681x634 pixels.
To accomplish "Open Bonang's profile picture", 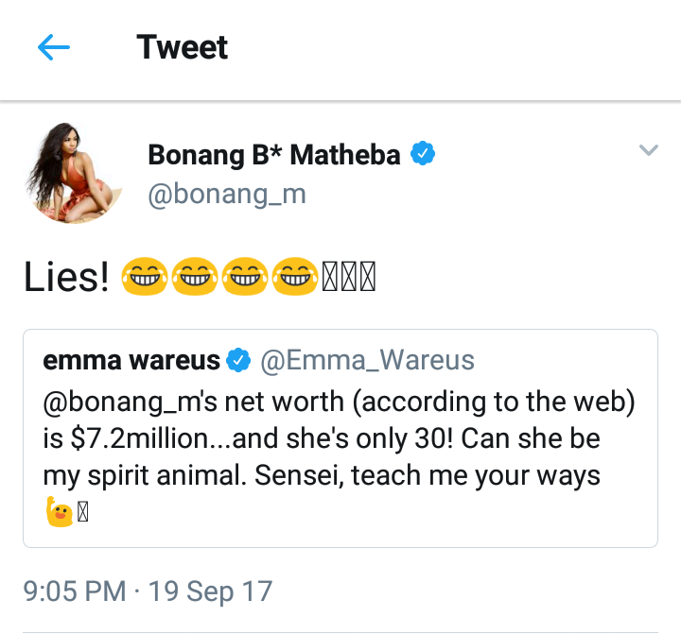I will [x=75, y=174].
